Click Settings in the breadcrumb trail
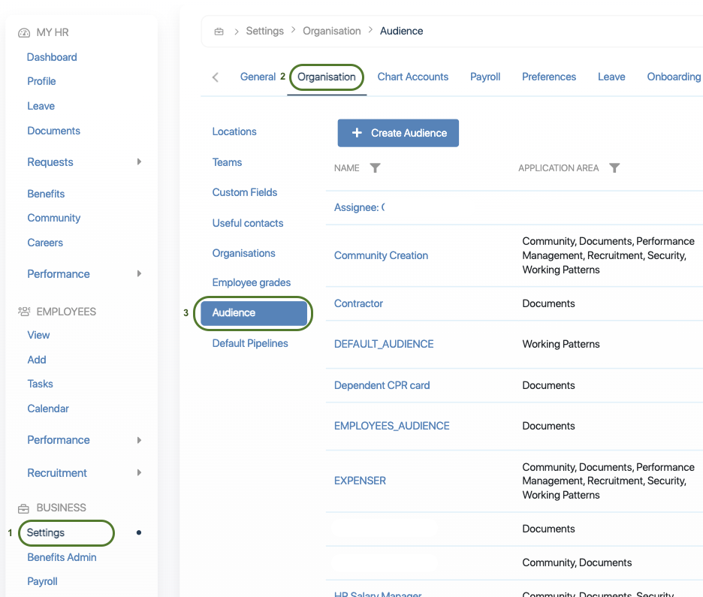 [x=264, y=31]
